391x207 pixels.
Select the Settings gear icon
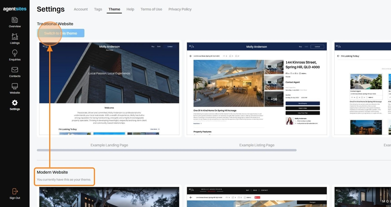click(15, 102)
